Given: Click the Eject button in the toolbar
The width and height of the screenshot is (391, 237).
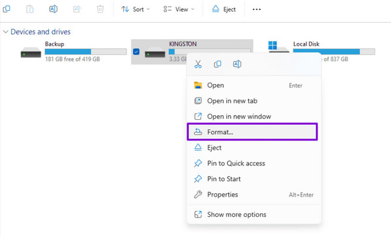Looking at the screenshot, I should [224, 10].
